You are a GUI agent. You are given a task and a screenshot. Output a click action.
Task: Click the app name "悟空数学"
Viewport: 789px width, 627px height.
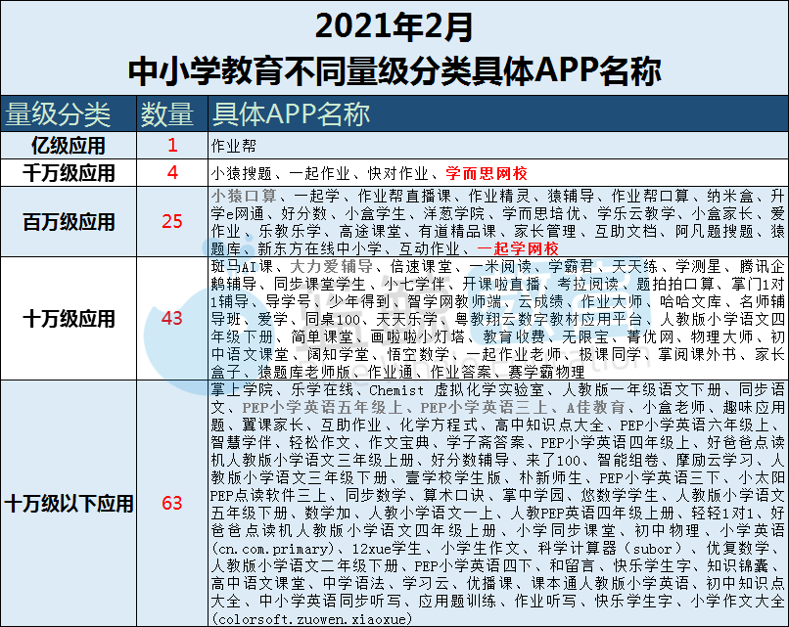(x=418, y=354)
